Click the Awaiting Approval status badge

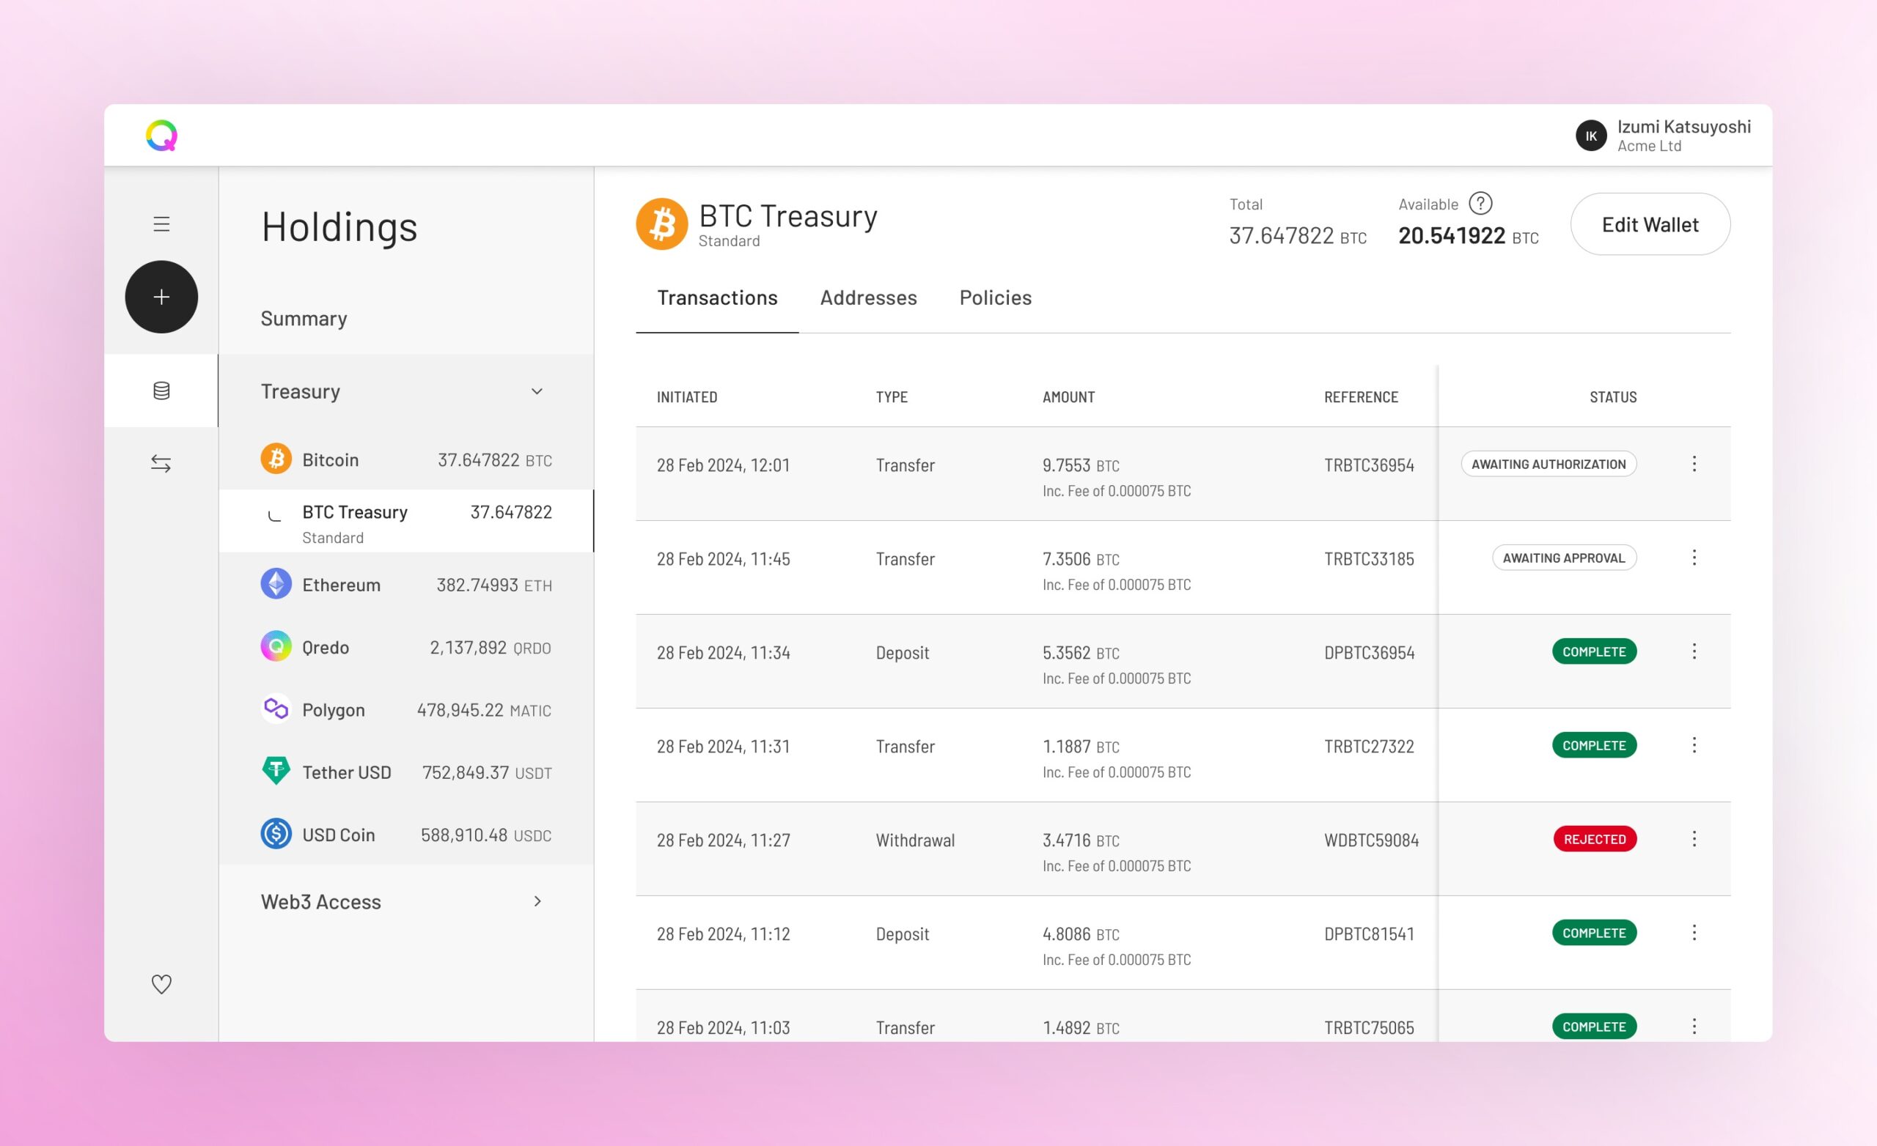tap(1564, 558)
